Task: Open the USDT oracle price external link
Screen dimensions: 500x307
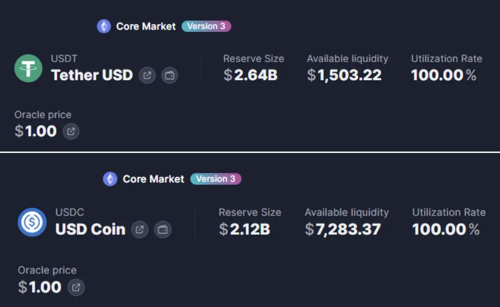Action: (x=71, y=131)
